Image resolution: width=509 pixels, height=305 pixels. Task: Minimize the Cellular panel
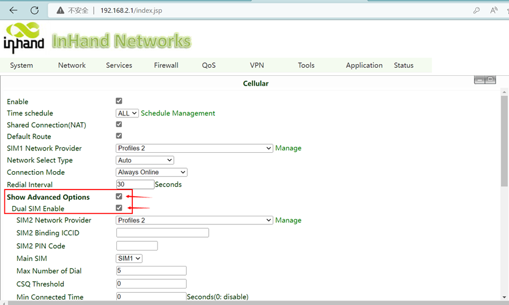coord(480,79)
